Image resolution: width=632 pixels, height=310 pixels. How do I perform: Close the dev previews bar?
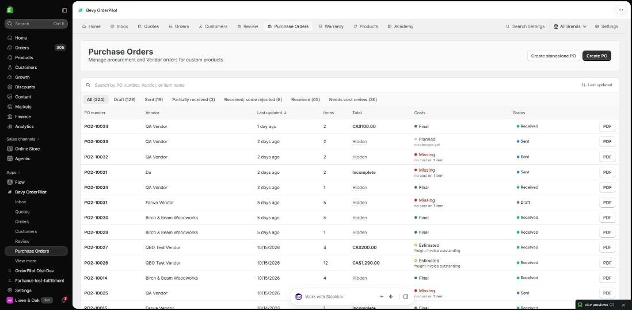(623, 305)
